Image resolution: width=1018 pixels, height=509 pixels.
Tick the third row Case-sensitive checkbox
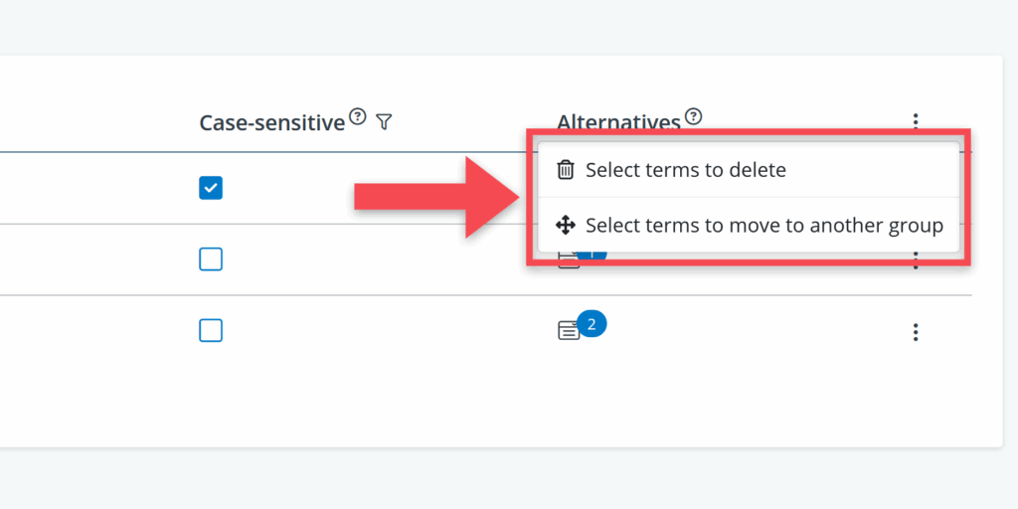point(211,331)
